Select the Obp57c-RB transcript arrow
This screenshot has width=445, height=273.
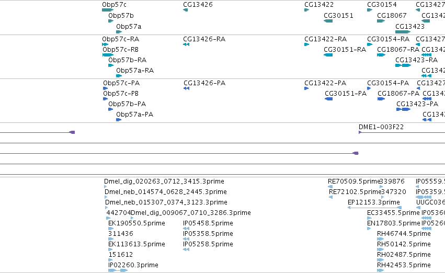point(108,55)
